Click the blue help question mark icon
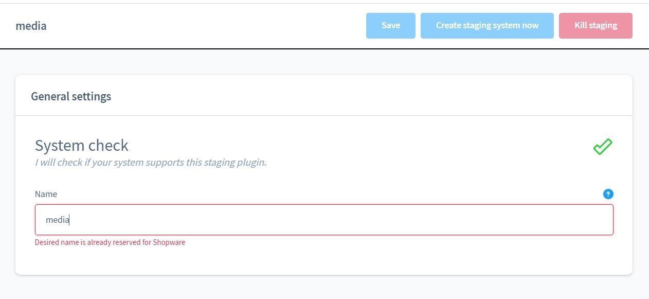This screenshot has width=649, height=299. (608, 194)
